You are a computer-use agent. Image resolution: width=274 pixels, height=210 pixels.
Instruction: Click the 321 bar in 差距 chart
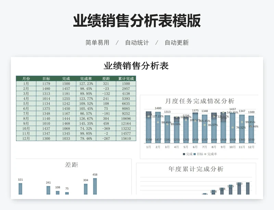21,189
